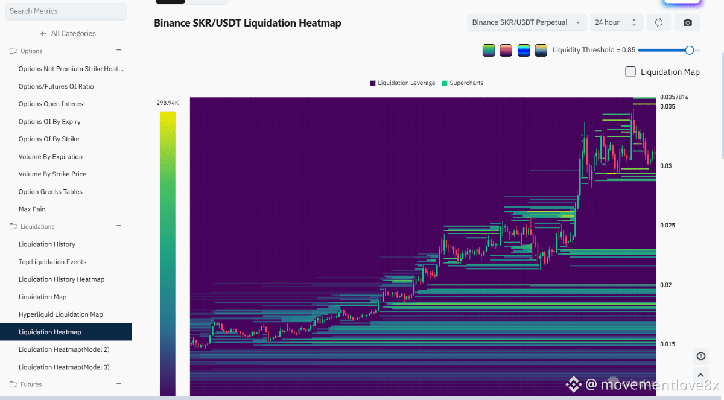Click the Binance SKR/USDT Liquidation Heatmap title
Screen dimensions: 724x400
click(247, 23)
